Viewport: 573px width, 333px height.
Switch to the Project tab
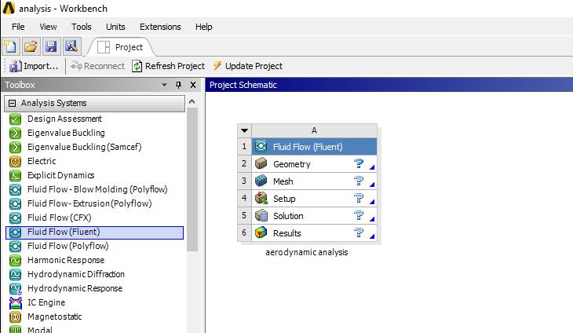pyautogui.click(x=121, y=47)
